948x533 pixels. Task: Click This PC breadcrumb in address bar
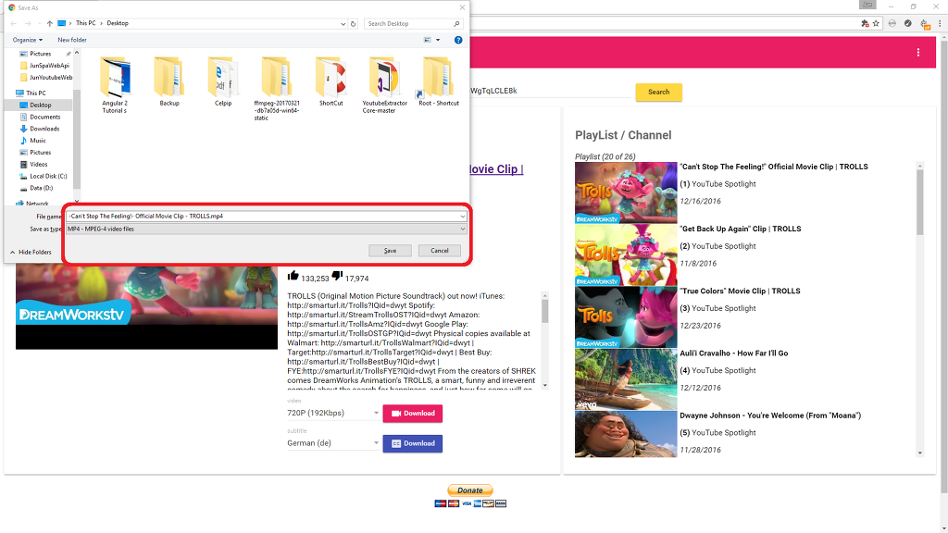(x=85, y=23)
